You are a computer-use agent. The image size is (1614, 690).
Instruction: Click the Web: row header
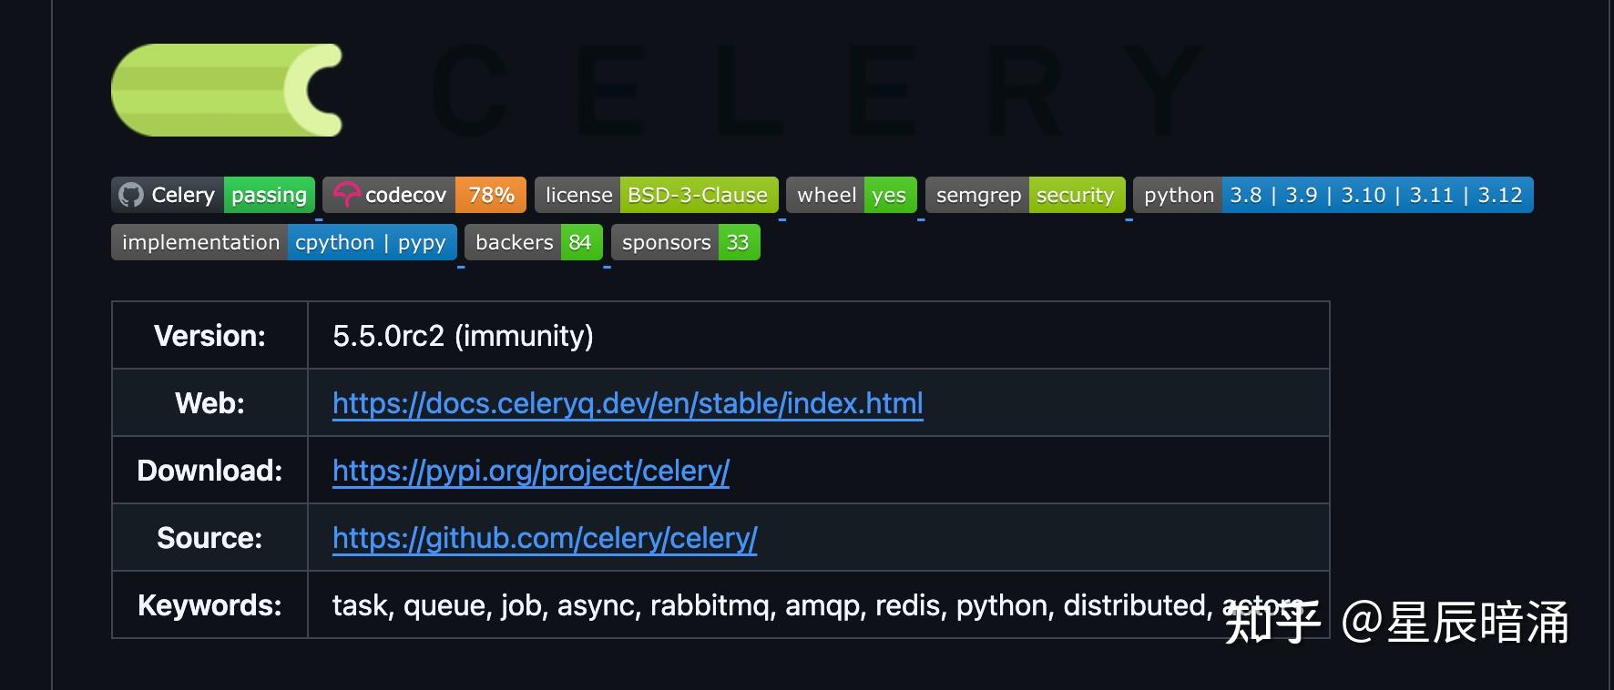[209, 403]
